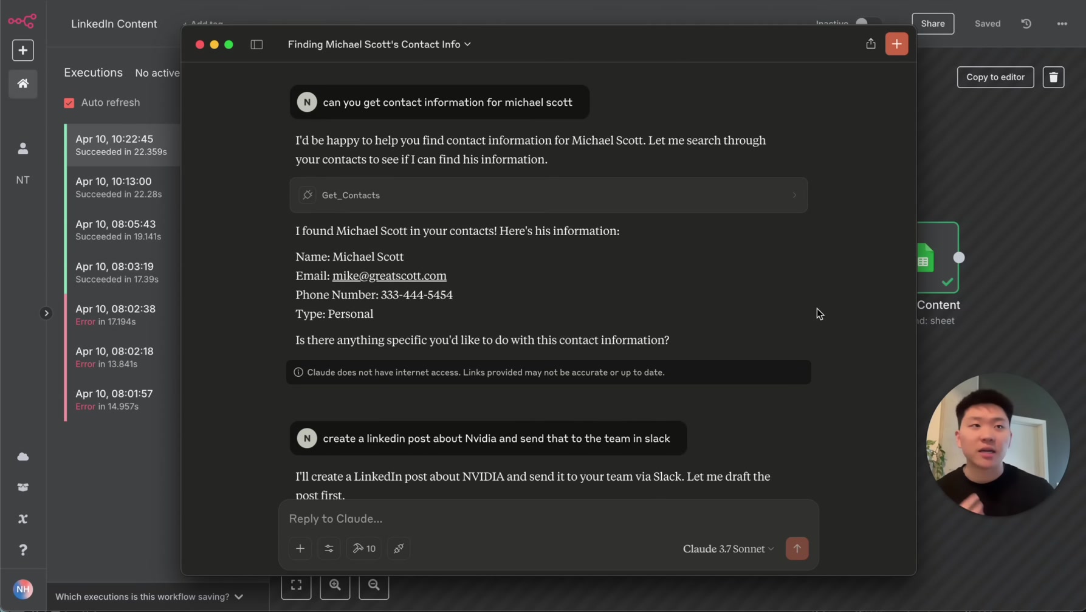Expand the sidebar with arrow chevron
1086x612 pixels.
46,313
